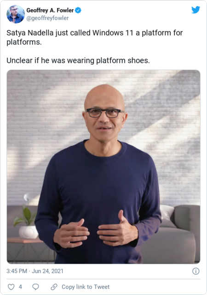Open the Twitter bird logo link

pyautogui.click(x=195, y=10)
